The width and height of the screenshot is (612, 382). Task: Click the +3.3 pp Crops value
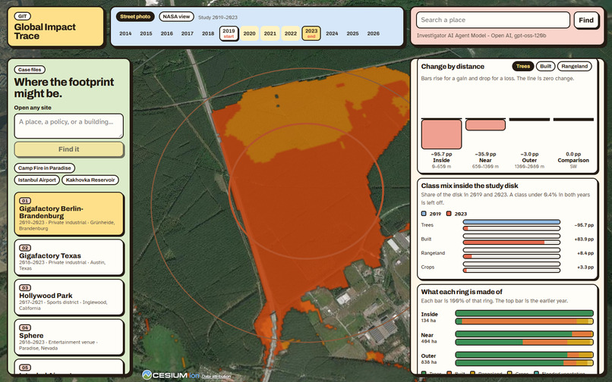pyautogui.click(x=585, y=268)
